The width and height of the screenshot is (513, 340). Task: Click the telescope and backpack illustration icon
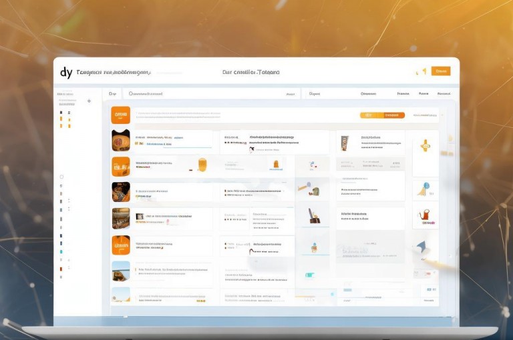(309, 189)
